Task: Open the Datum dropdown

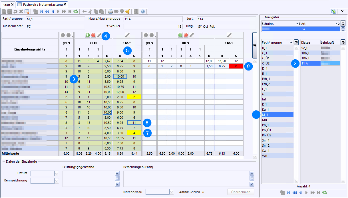Action: (57, 173)
